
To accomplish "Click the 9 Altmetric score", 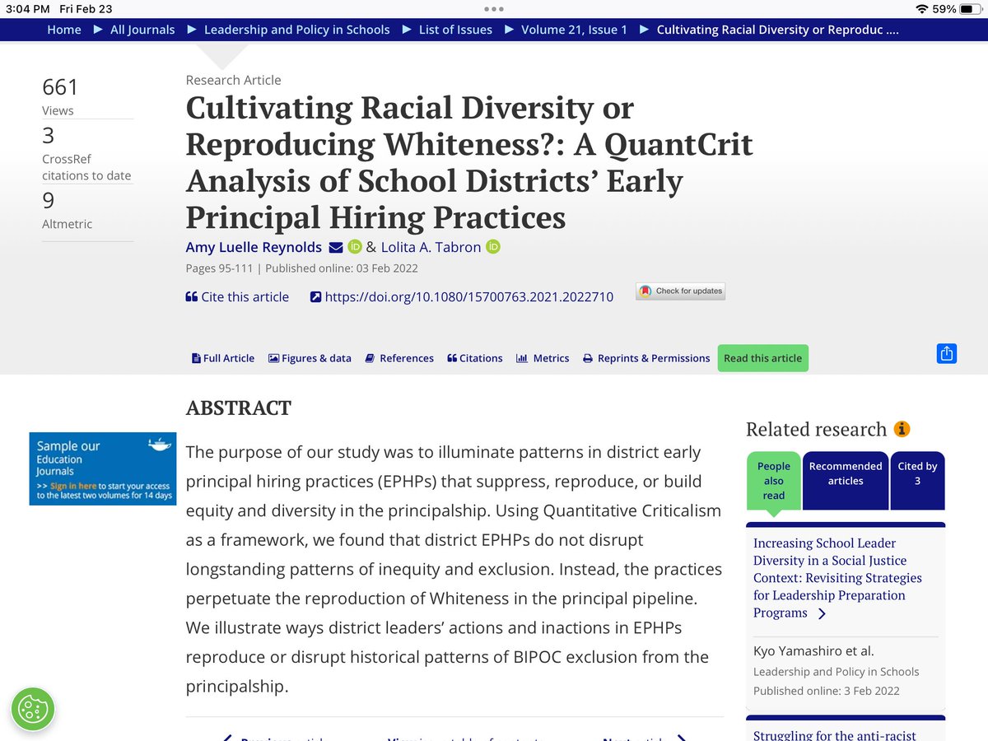I will tap(67, 210).
